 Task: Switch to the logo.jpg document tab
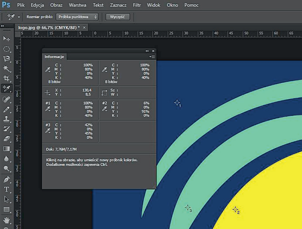point(49,27)
